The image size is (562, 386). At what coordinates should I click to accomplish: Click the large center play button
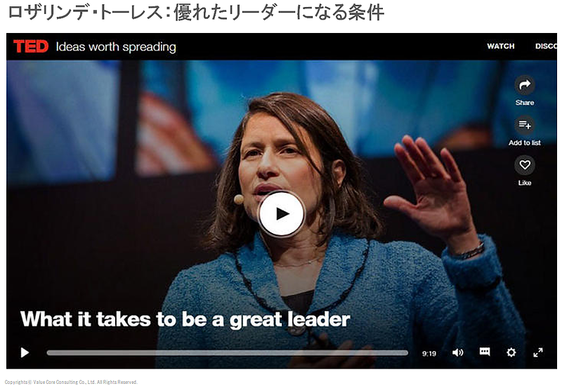(x=282, y=214)
